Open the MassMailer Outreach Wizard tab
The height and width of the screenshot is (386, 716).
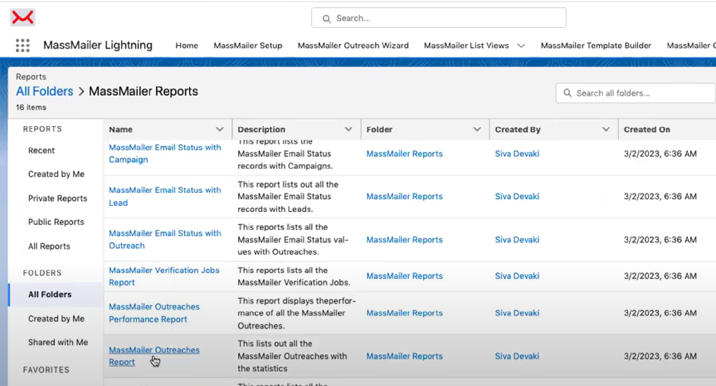(353, 45)
